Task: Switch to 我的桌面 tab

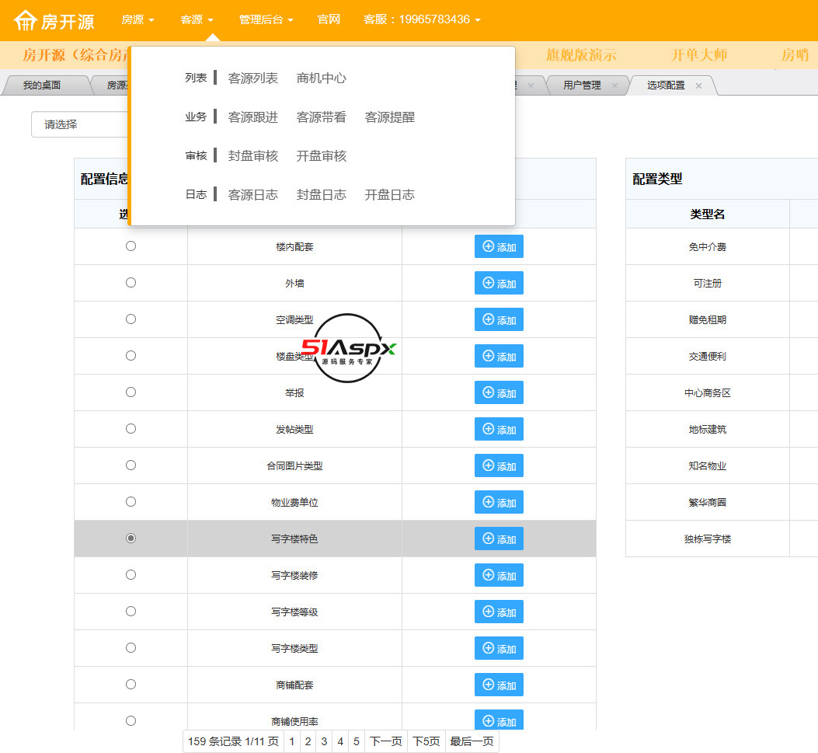Action: pyautogui.click(x=41, y=85)
